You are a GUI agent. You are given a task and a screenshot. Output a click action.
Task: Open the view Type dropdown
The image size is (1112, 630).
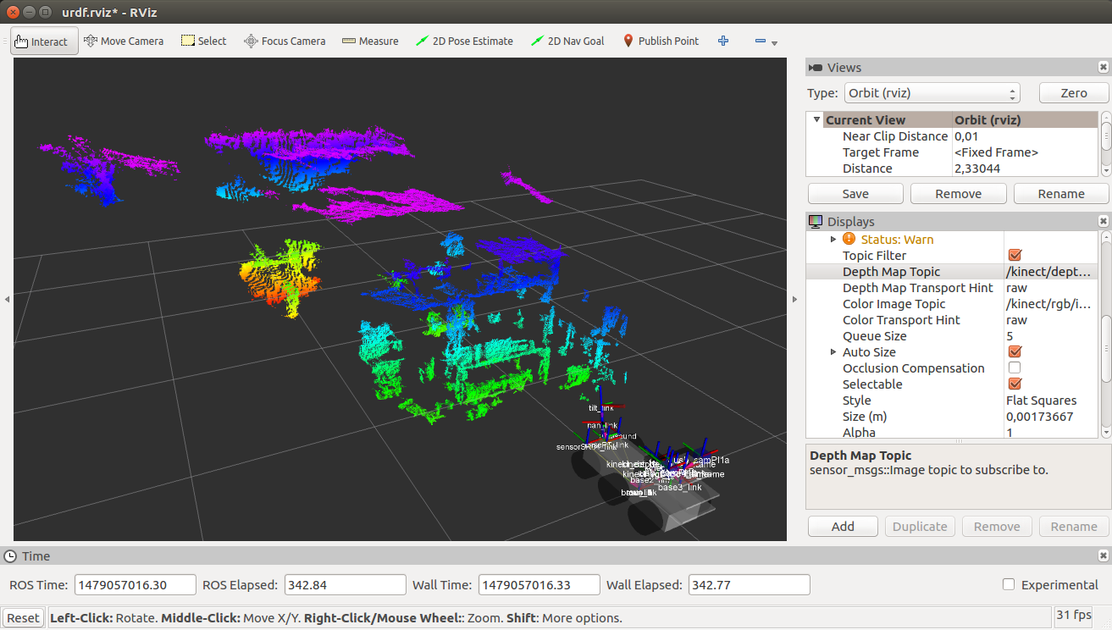(932, 93)
